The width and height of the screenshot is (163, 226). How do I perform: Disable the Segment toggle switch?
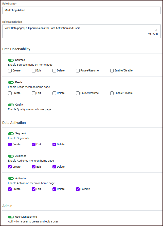[11, 134]
